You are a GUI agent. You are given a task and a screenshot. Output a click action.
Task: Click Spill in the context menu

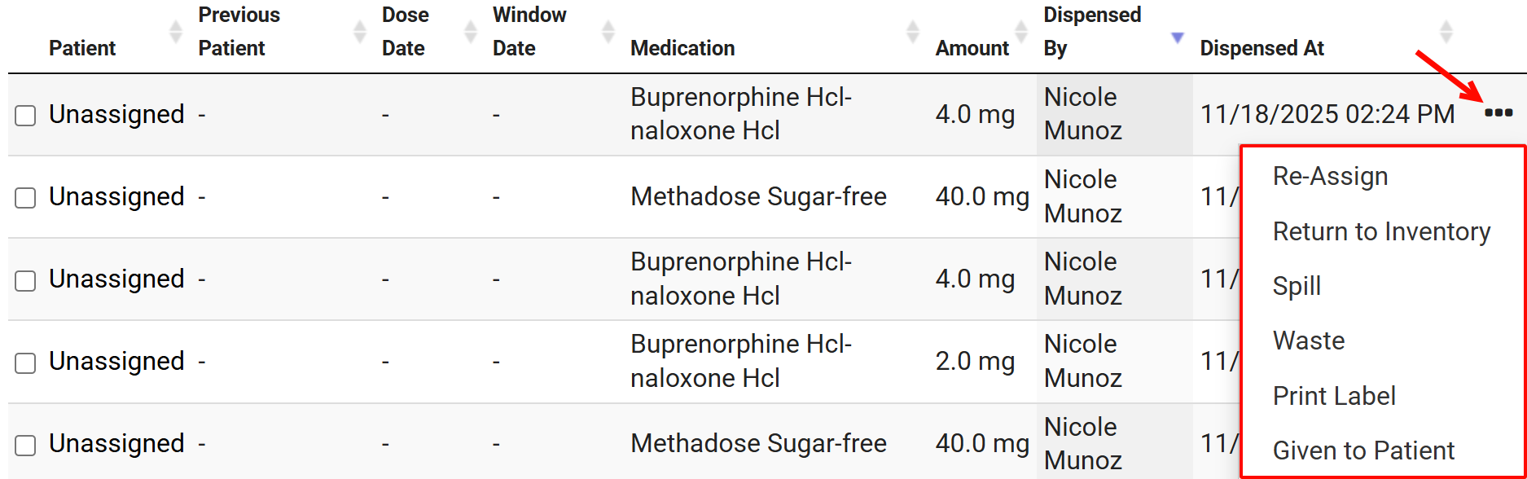tap(1297, 286)
